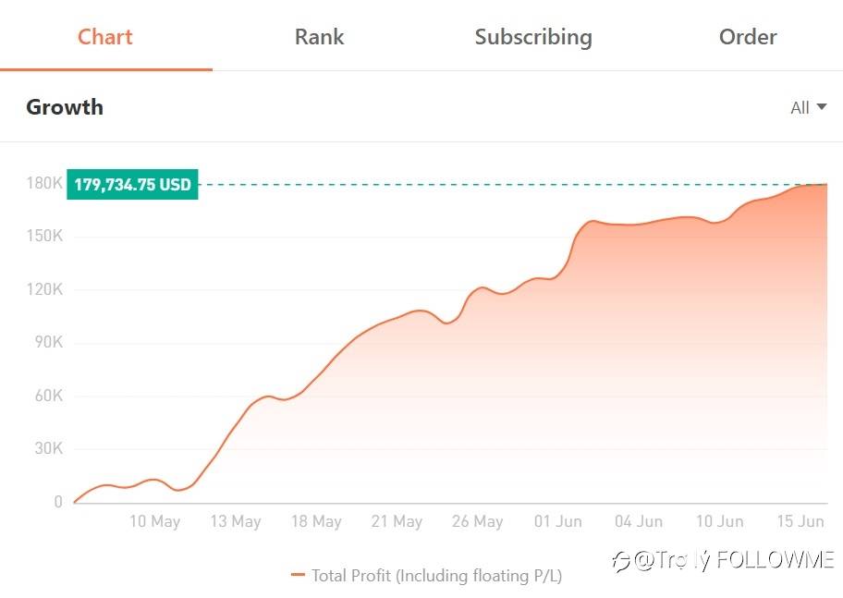The image size is (843, 598).
Task: Click the Growth section heading
Action: tap(65, 107)
